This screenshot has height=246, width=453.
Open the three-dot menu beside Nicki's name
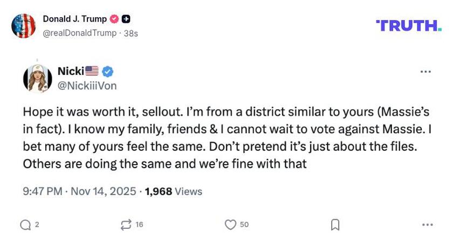tap(425, 72)
